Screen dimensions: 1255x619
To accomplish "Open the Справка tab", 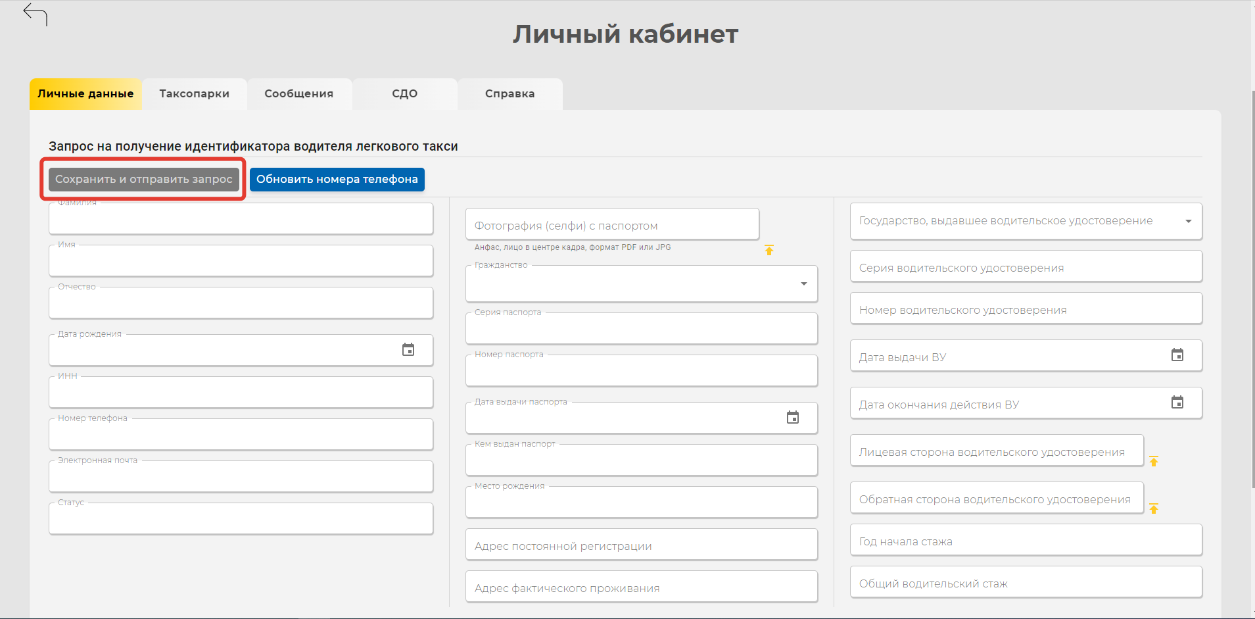I will (510, 94).
